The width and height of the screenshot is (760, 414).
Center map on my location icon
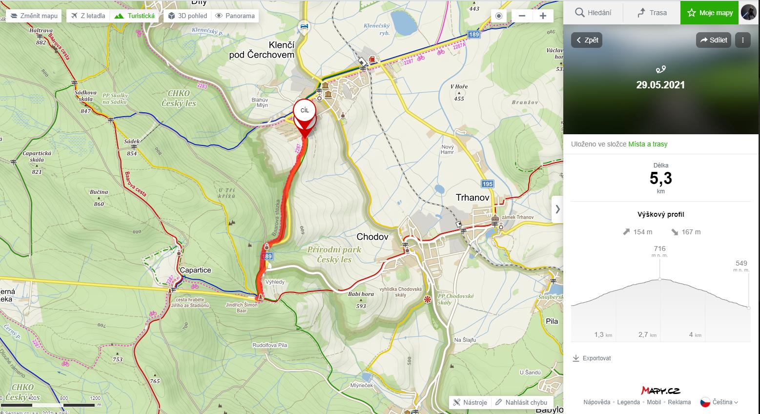click(498, 16)
